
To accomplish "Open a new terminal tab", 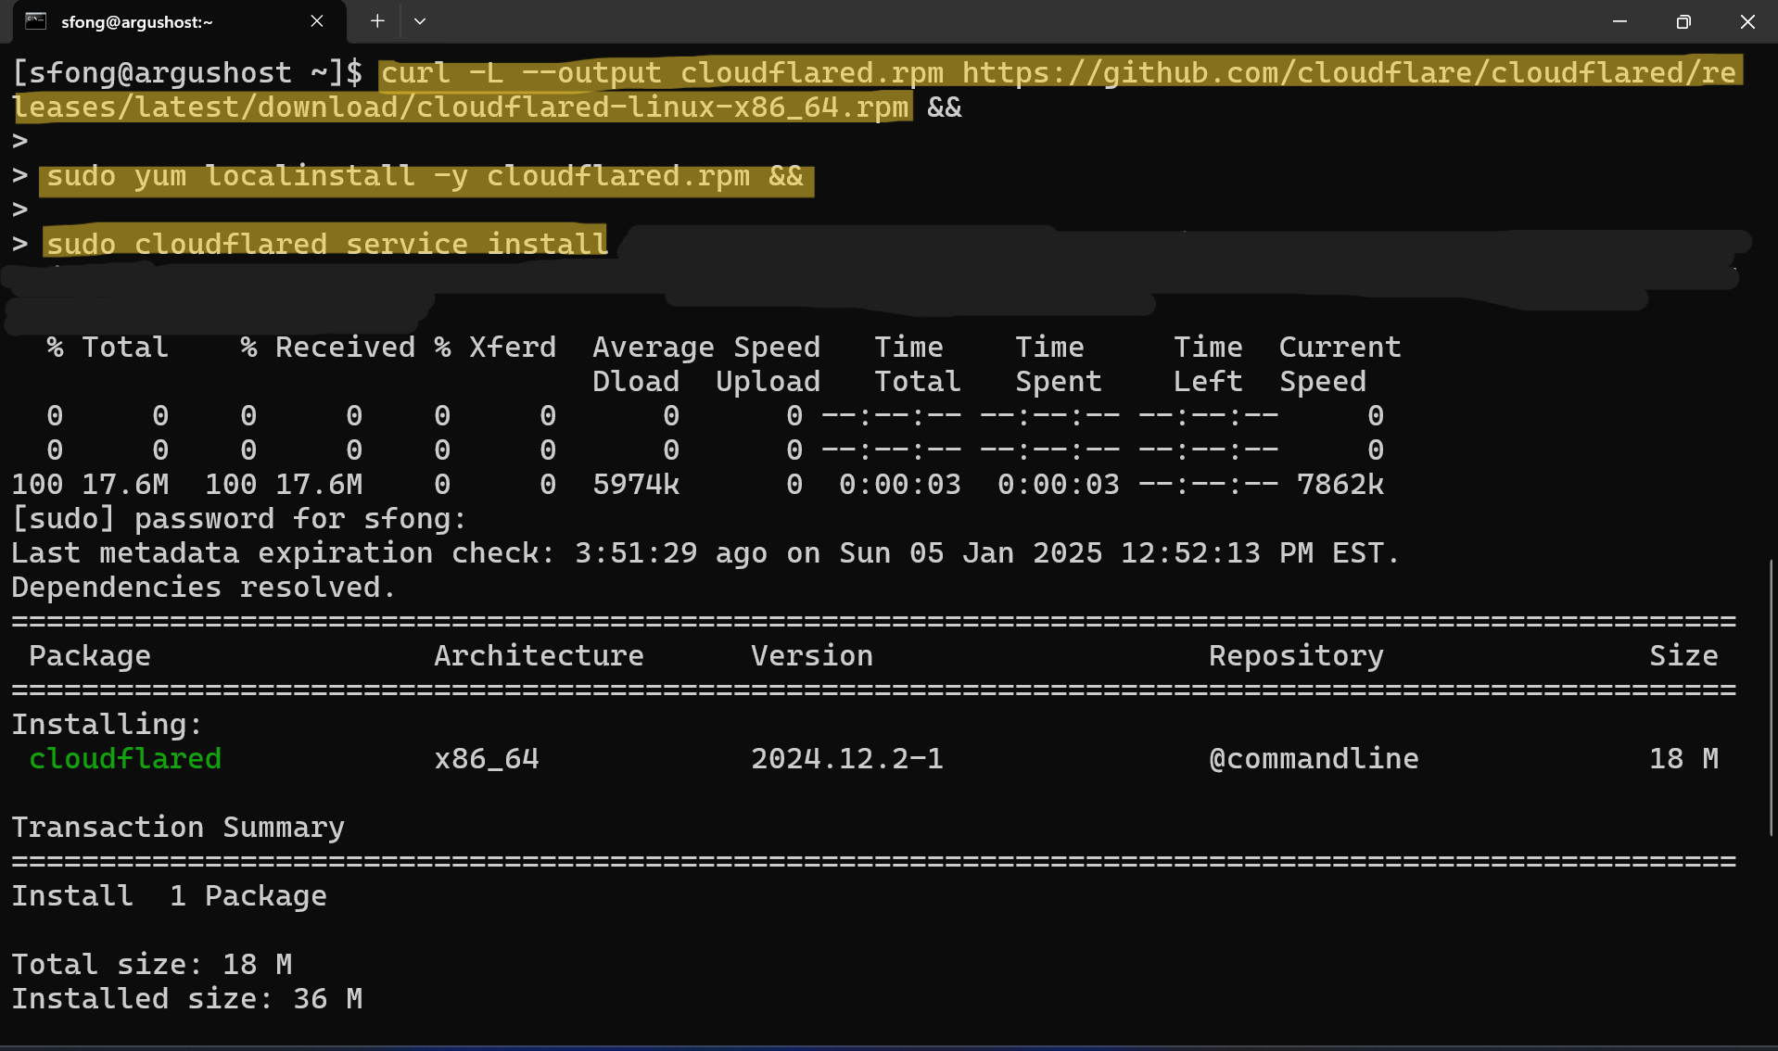I will 377,21.
